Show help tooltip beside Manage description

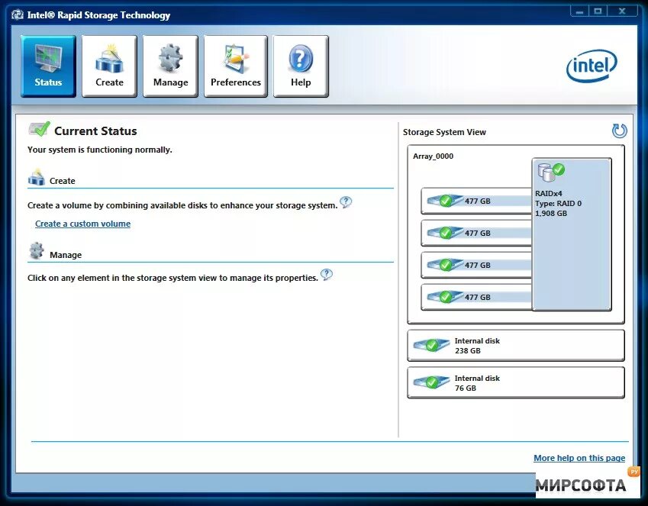click(x=327, y=275)
